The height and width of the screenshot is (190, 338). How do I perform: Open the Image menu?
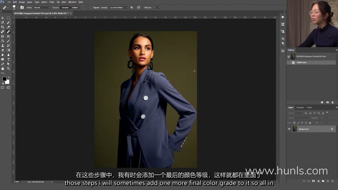click(x=22, y=2)
